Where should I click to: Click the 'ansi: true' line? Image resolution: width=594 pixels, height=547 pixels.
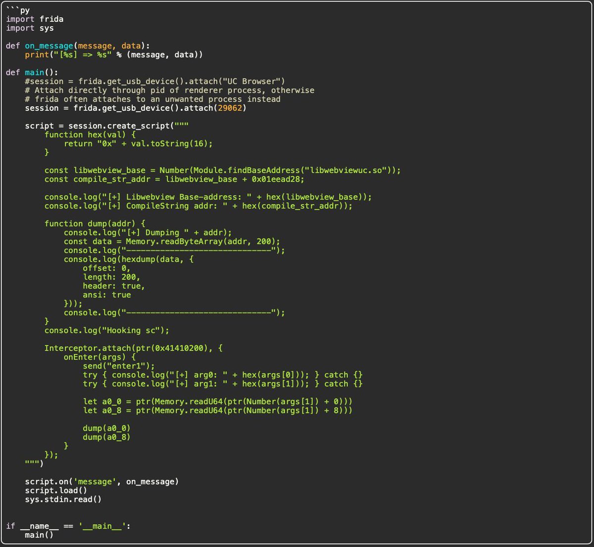[107, 295]
